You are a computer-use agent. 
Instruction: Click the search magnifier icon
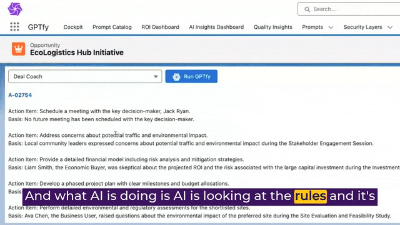[x=307, y=9]
